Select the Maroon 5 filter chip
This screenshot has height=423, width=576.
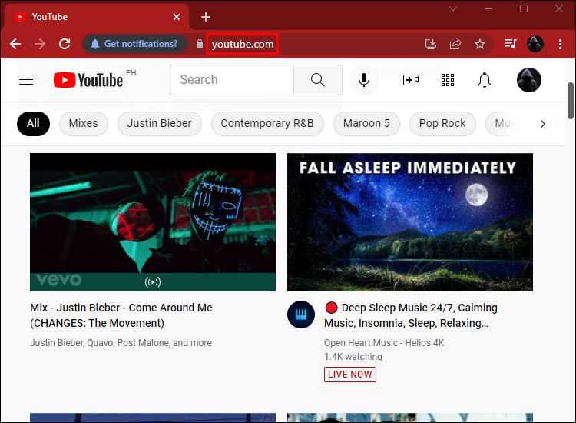coord(366,124)
